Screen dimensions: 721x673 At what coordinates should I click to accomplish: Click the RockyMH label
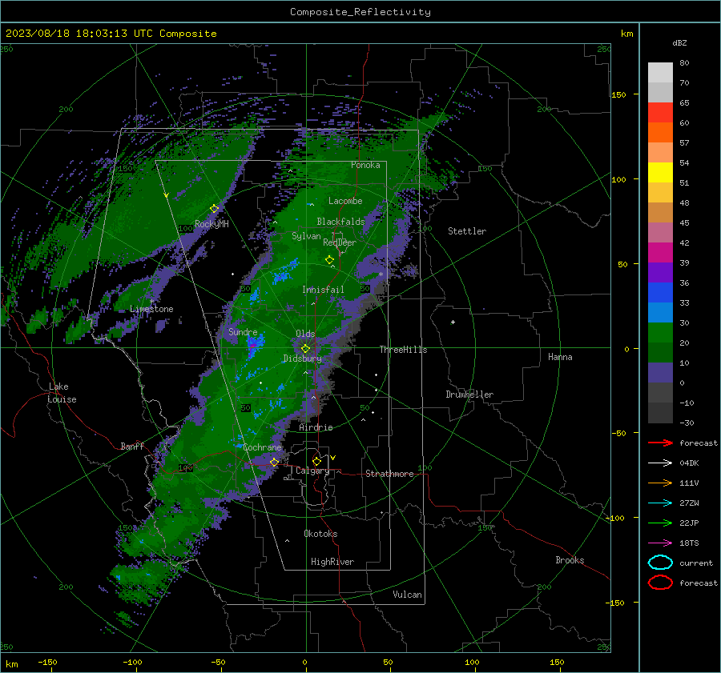coord(211,224)
